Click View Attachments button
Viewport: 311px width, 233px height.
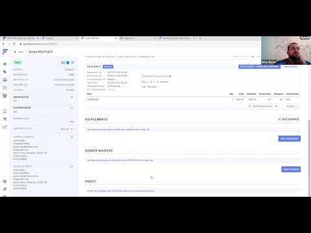point(263,106)
